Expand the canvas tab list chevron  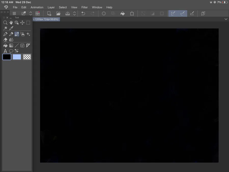point(226,19)
